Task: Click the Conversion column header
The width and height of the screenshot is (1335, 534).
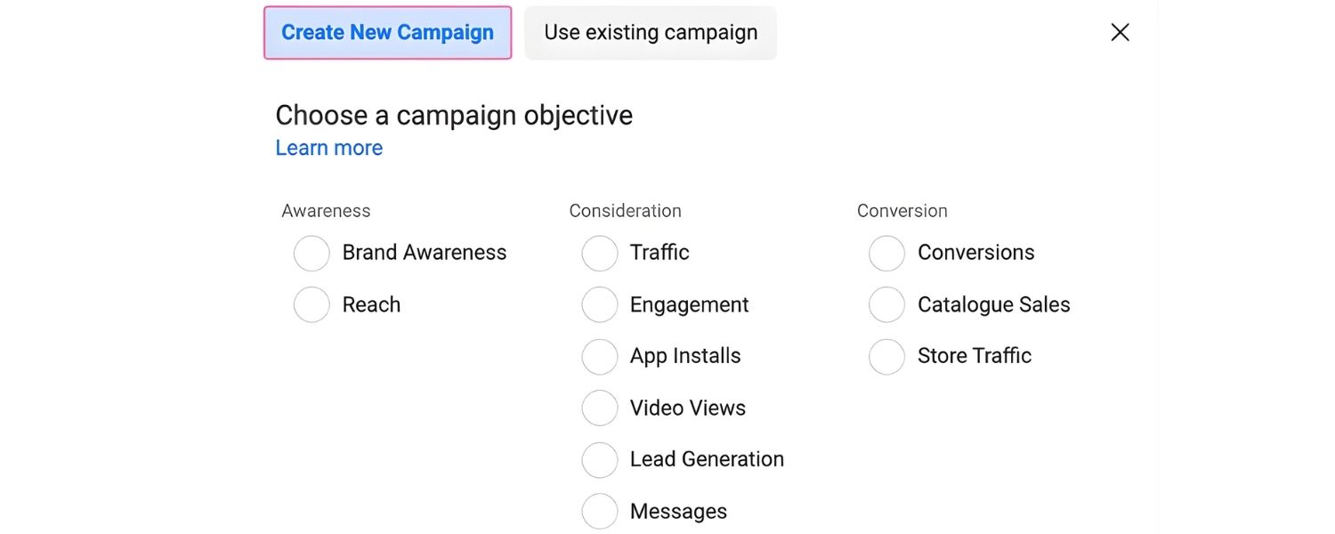Action: [902, 210]
